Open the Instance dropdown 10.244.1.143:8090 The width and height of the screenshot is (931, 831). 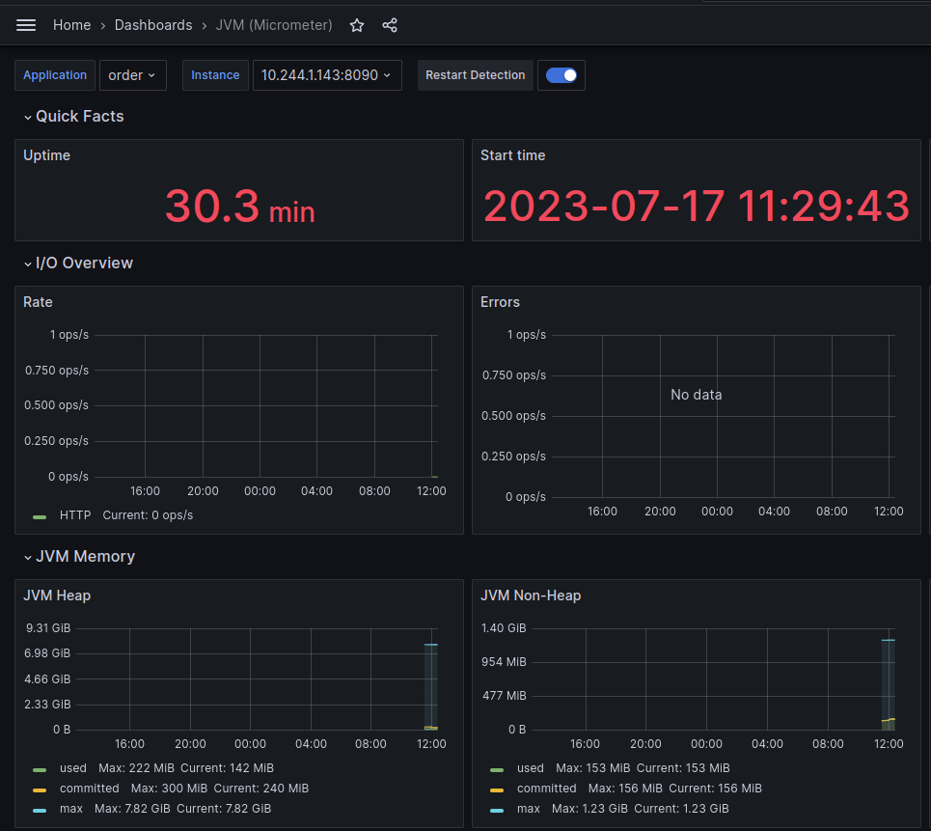tap(327, 75)
